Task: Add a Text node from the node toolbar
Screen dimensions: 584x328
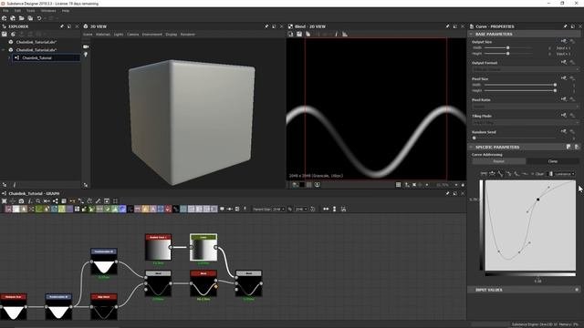Action: (152, 209)
